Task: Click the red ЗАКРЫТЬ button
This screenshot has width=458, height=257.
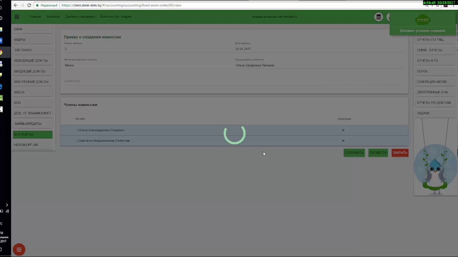Action: point(400,153)
